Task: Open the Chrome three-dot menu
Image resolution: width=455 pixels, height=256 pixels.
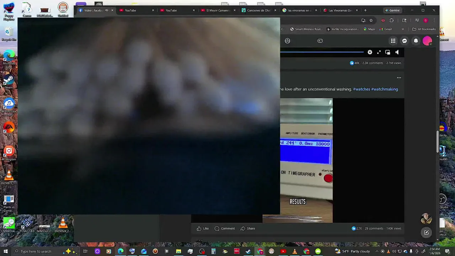Action: (x=434, y=21)
